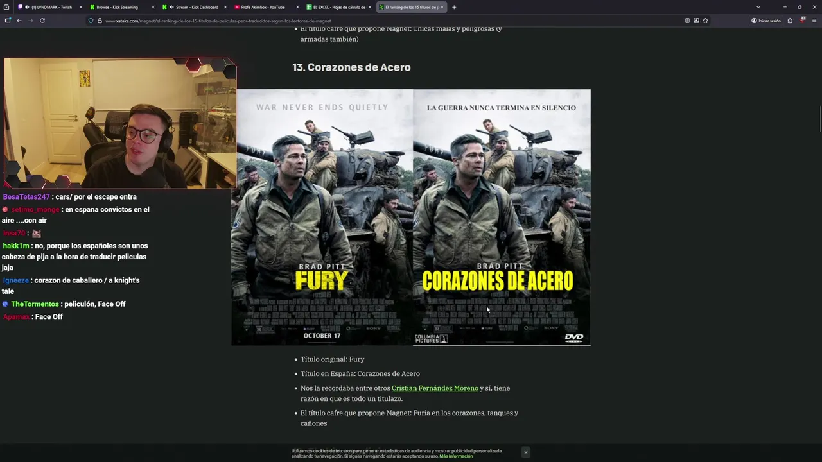Click chat username Apamax
The height and width of the screenshot is (462, 822).
click(x=17, y=317)
